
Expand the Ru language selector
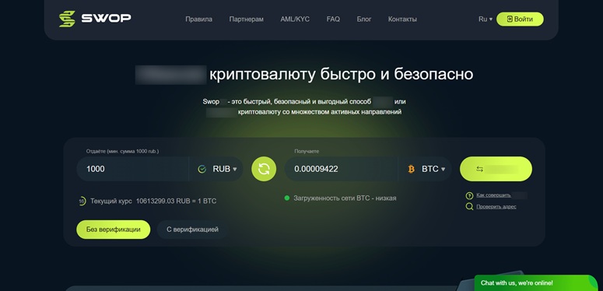[x=486, y=19]
